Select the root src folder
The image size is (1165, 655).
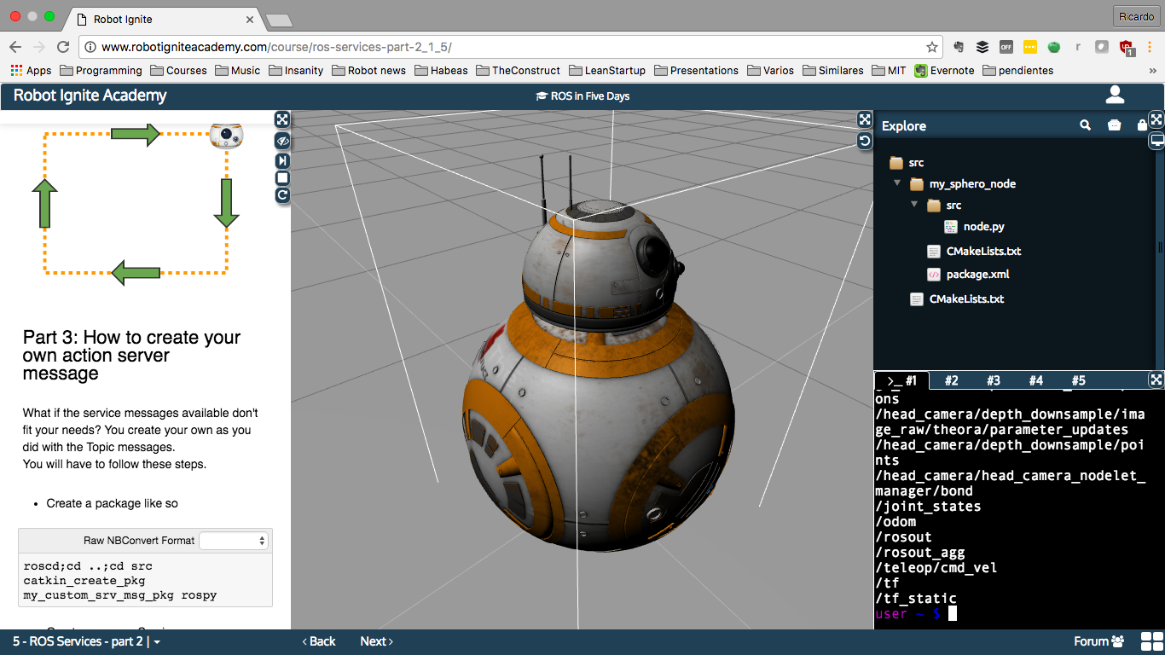(907, 162)
